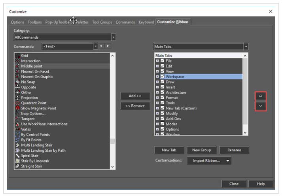Switch to the Options tab
This screenshot has width=282, height=196.
coord(17,22)
